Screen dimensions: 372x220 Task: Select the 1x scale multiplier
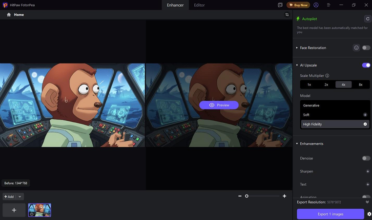309,85
